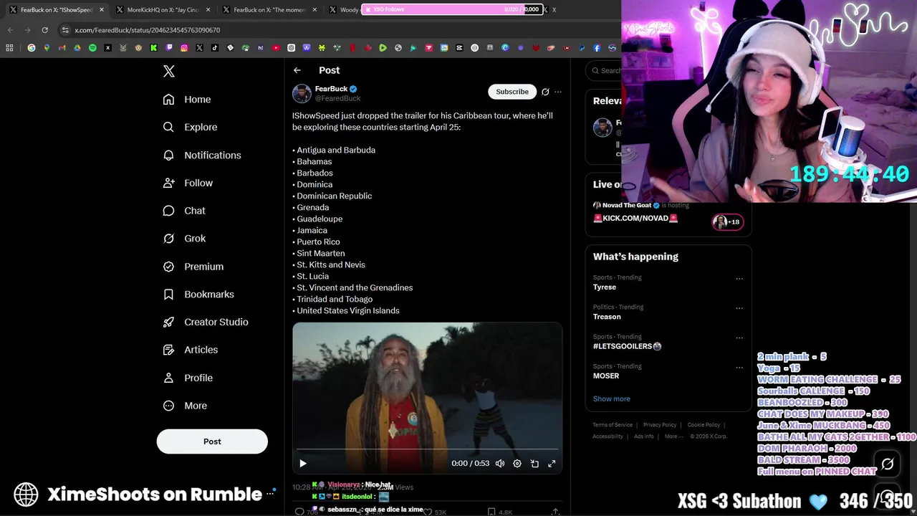Open Novad The Goat live host

626,205
